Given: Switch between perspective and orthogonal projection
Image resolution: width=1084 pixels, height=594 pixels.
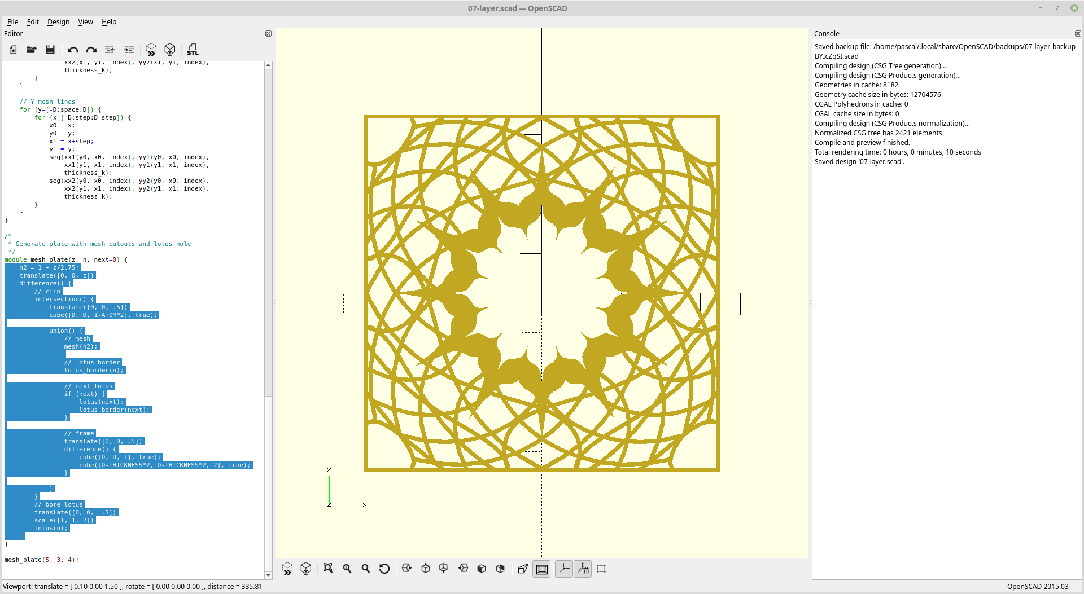Looking at the screenshot, I should [523, 569].
